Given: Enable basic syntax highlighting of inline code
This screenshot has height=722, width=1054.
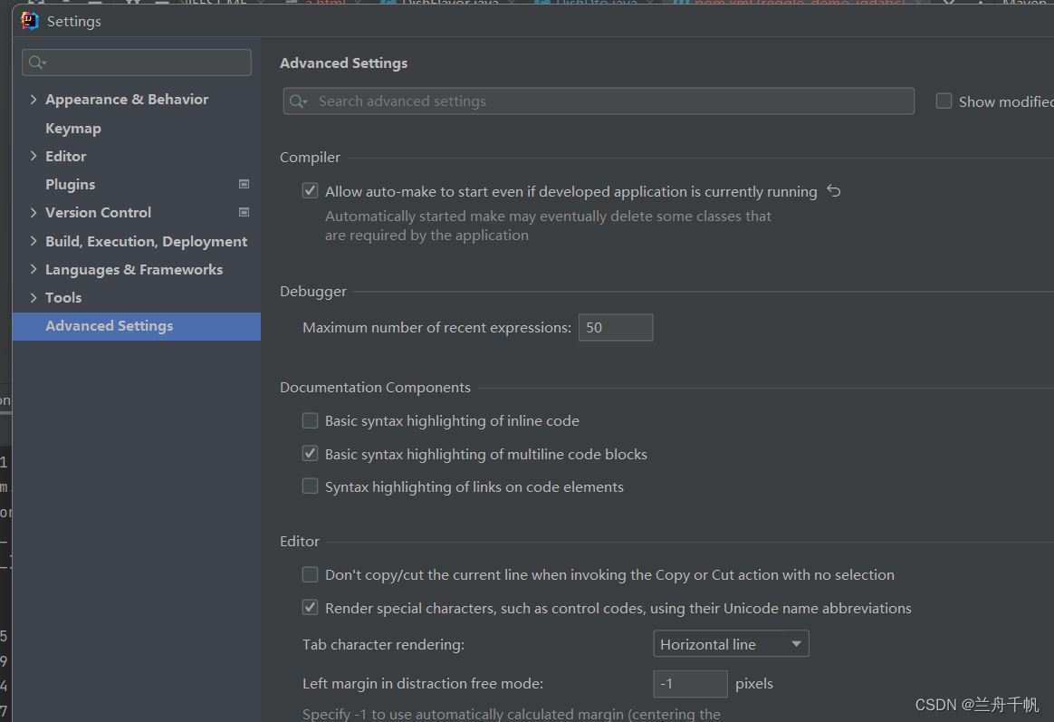Looking at the screenshot, I should point(310,420).
